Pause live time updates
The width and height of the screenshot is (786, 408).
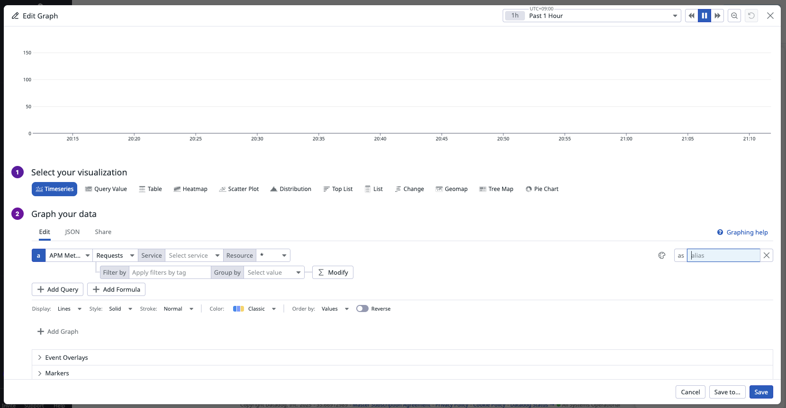[705, 16]
